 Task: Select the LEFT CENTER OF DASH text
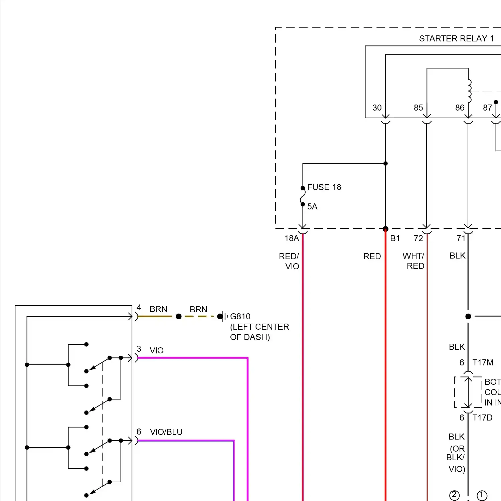click(x=260, y=332)
